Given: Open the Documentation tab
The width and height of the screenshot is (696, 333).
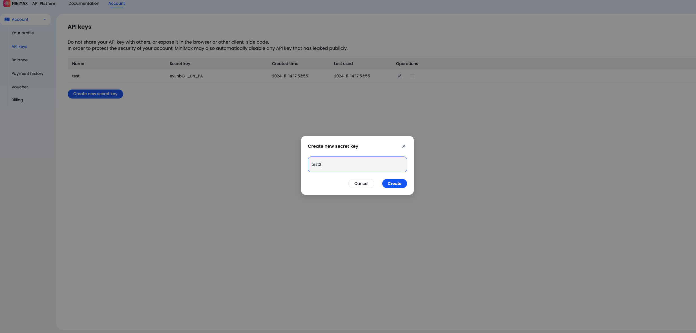Looking at the screenshot, I should coord(84,3).
